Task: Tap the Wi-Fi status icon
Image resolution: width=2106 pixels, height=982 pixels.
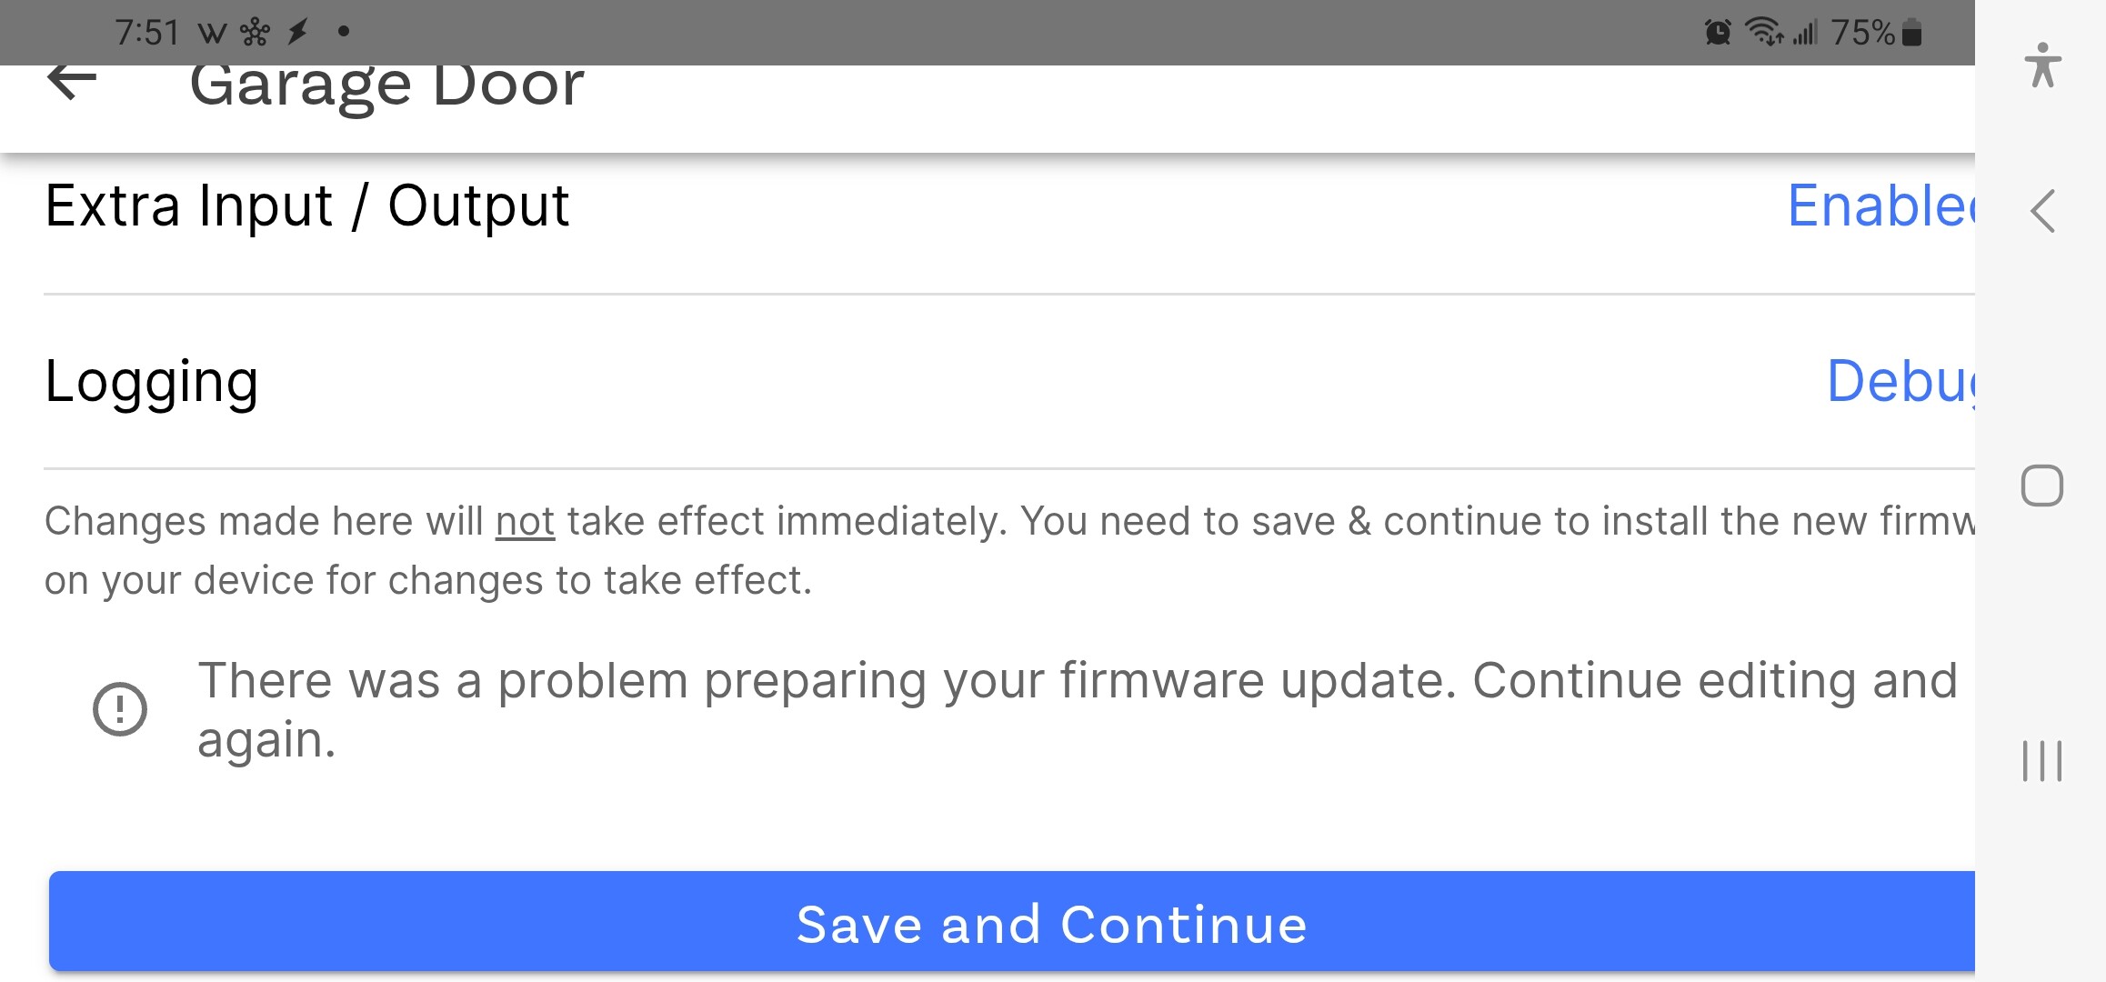Action: tap(1763, 33)
